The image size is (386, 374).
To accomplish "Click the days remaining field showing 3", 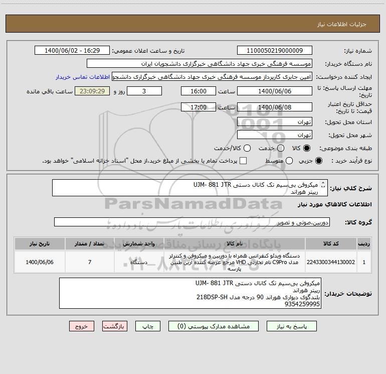I will pos(144,91).
